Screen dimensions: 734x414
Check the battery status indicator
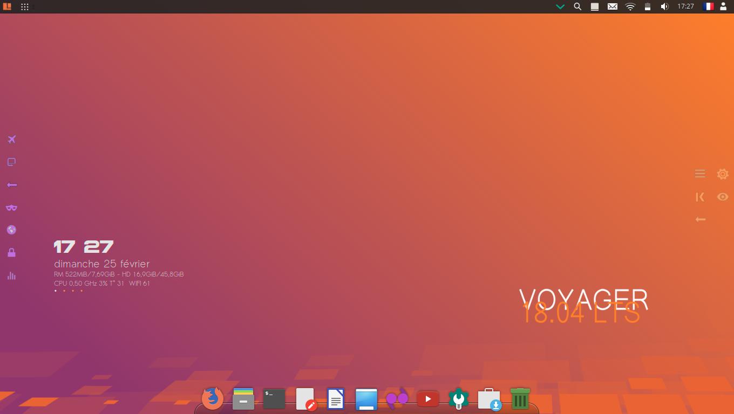click(648, 6)
